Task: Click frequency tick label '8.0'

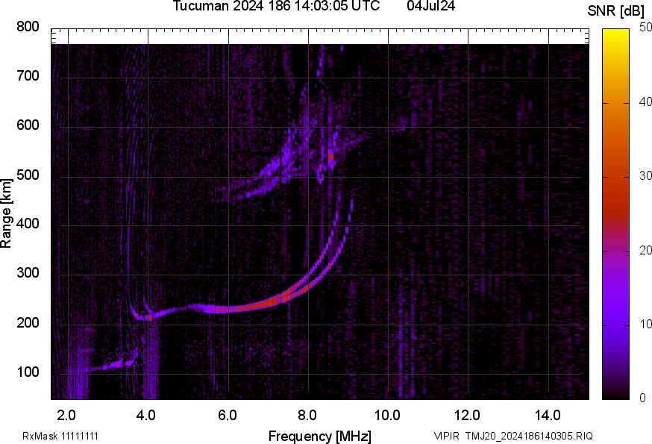Action: (x=307, y=416)
